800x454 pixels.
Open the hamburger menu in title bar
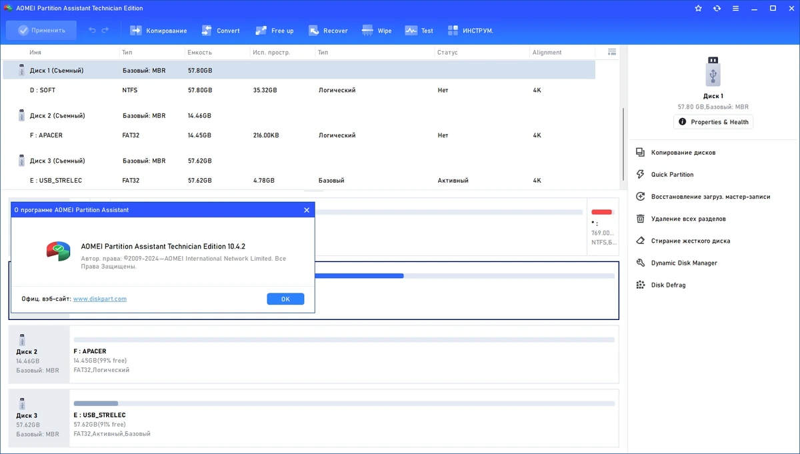[x=735, y=9]
